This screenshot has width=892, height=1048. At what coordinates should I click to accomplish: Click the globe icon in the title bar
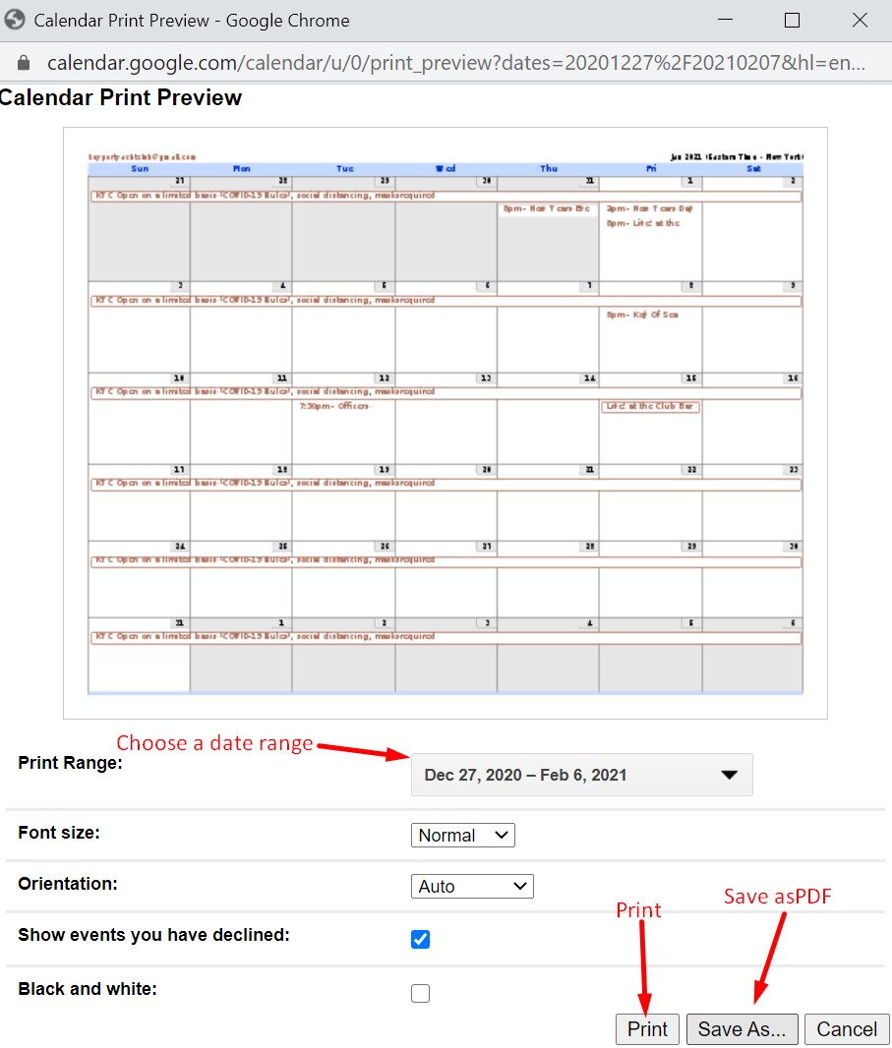pos(15,20)
